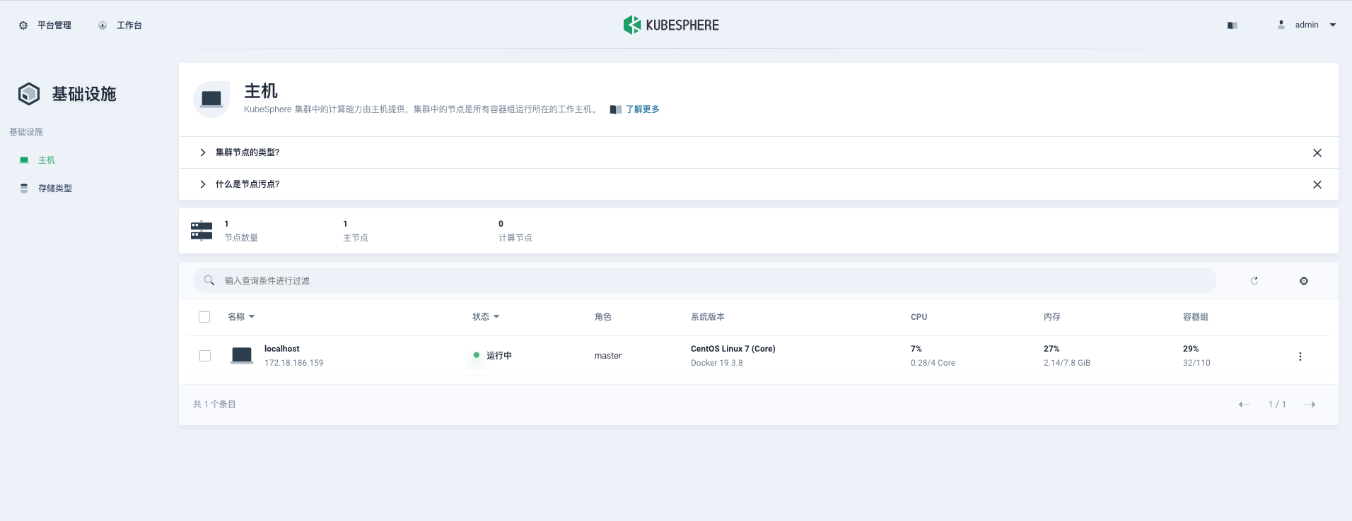The image size is (1352, 521).
Task: Click the 2.14/7.8 GiB memory usage
Action: [x=1067, y=363]
